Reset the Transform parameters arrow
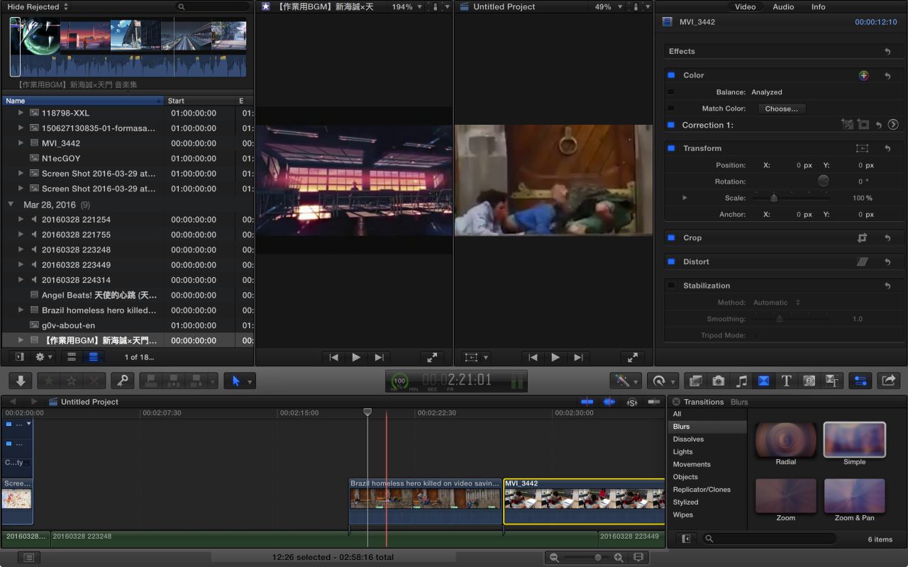The image size is (908, 567). point(887,148)
